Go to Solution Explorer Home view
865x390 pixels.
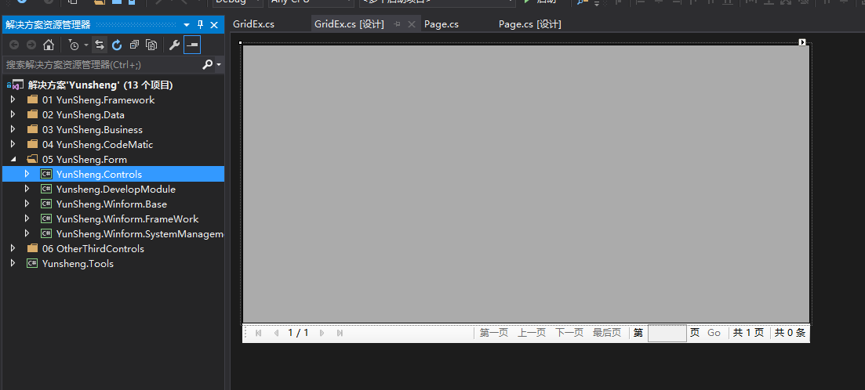[49, 45]
